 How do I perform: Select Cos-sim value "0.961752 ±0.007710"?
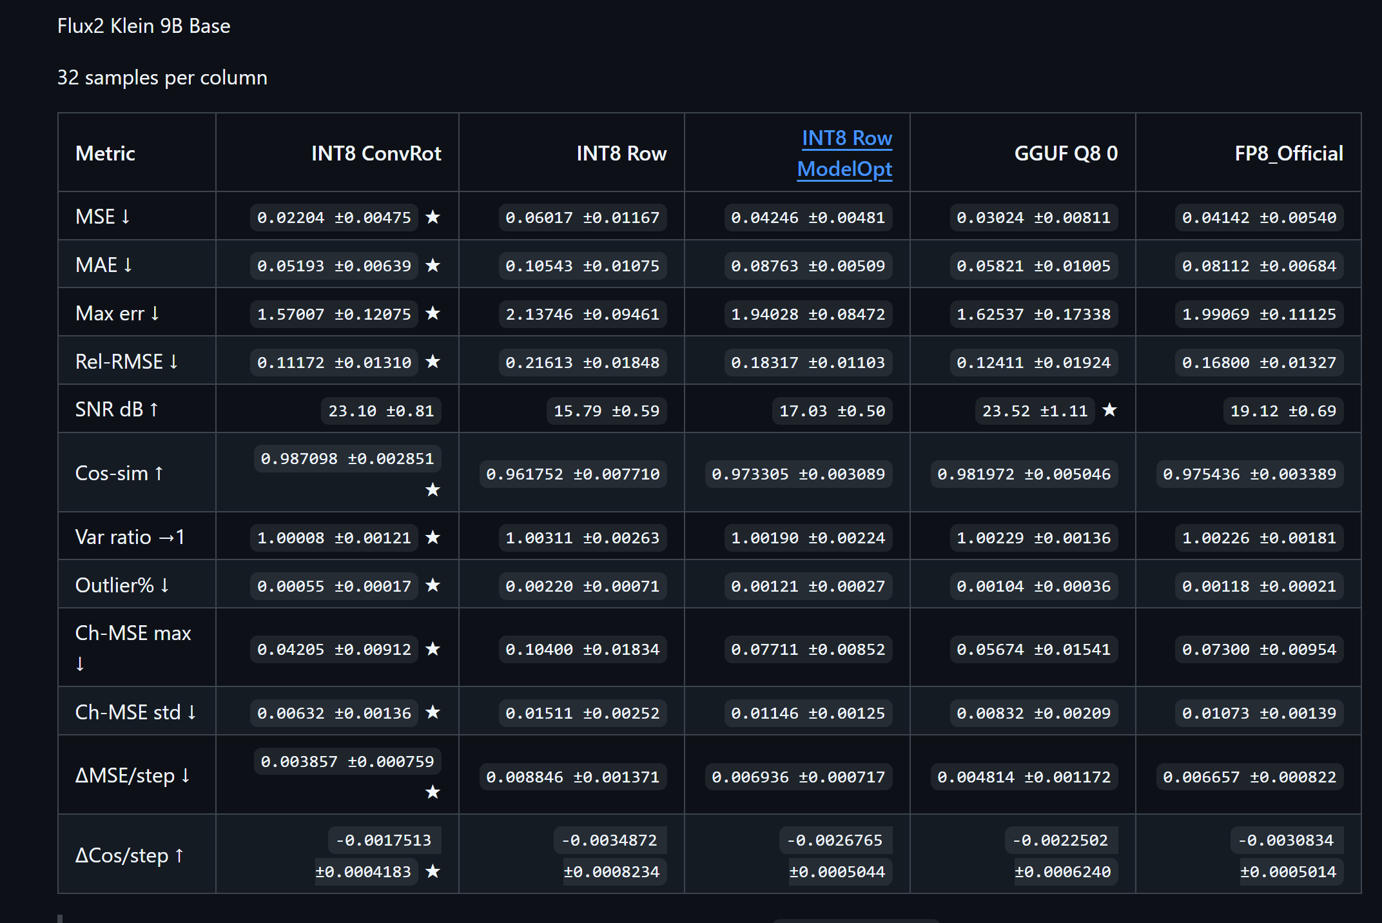click(573, 474)
